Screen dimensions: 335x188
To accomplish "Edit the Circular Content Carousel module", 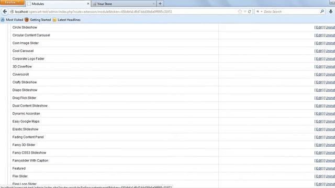I will pyautogui.click(x=319, y=36).
